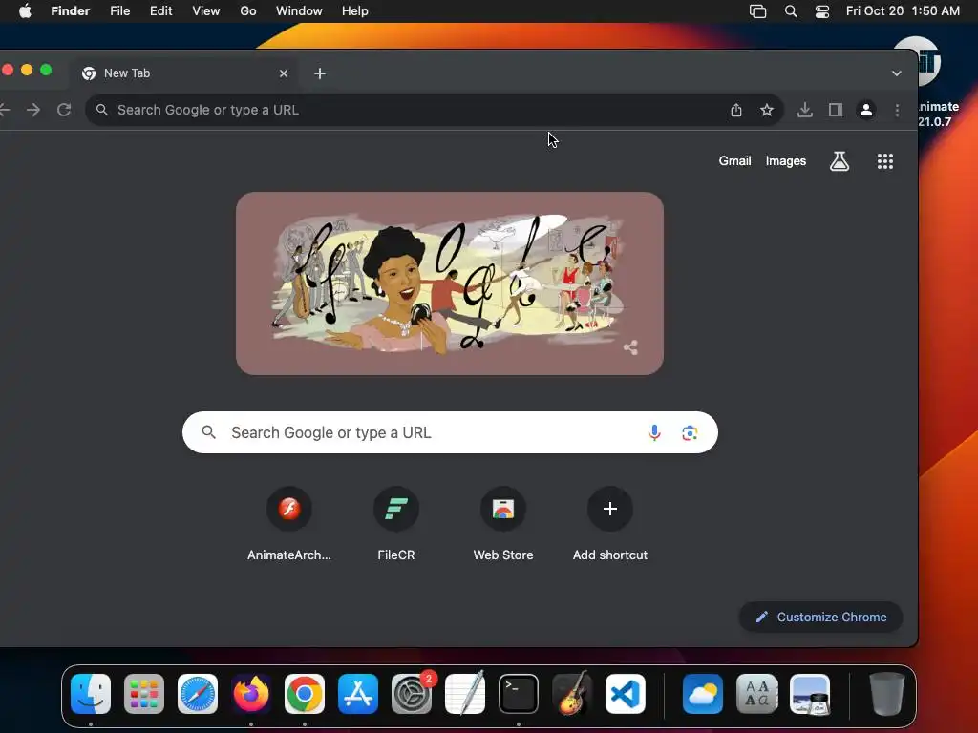This screenshot has width=978, height=733.
Task: Open Firefox from the Dock
Action: (x=251, y=694)
